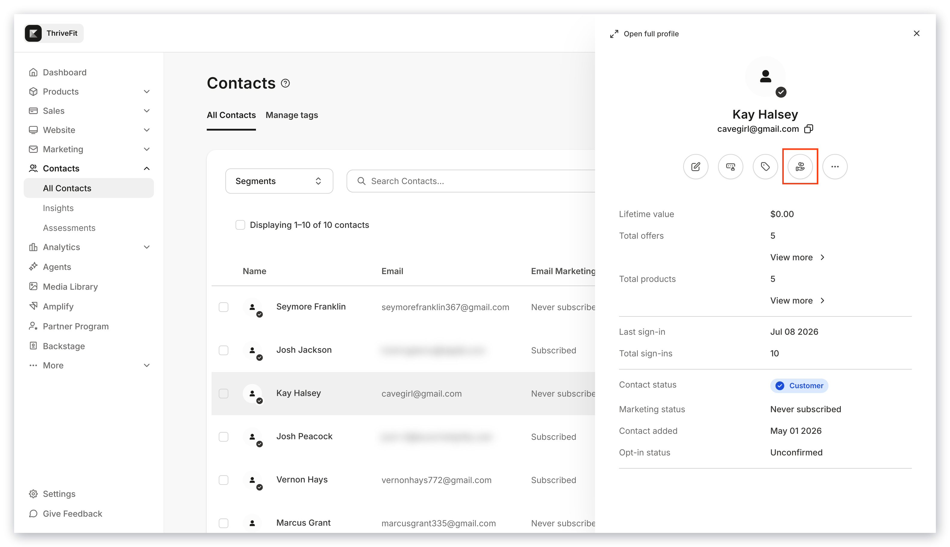Click the View more chevron under Total offers
Image resolution: width=950 pixels, height=547 pixels.
[822, 257]
